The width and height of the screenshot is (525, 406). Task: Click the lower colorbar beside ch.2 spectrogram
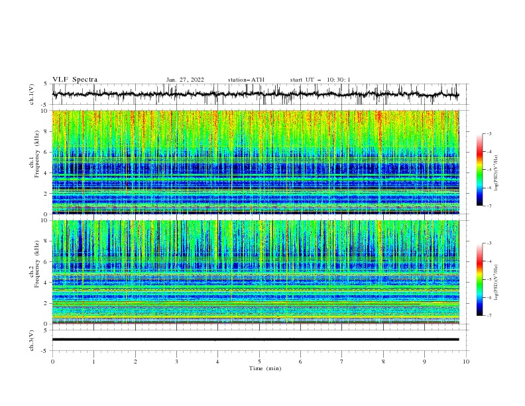pyautogui.click(x=479, y=279)
